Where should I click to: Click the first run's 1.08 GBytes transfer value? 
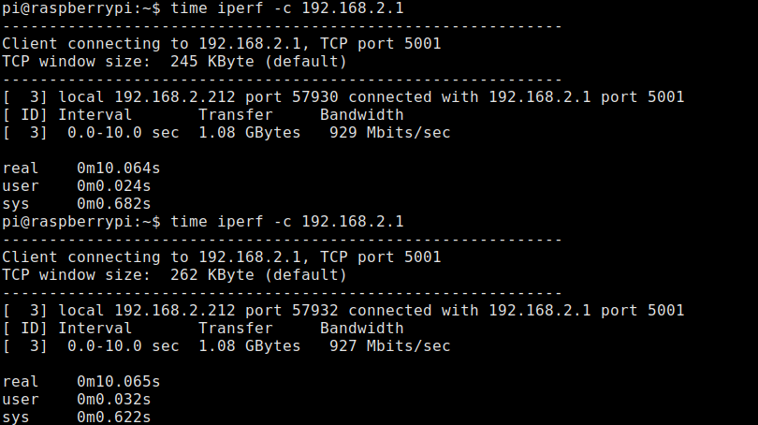coord(249,133)
